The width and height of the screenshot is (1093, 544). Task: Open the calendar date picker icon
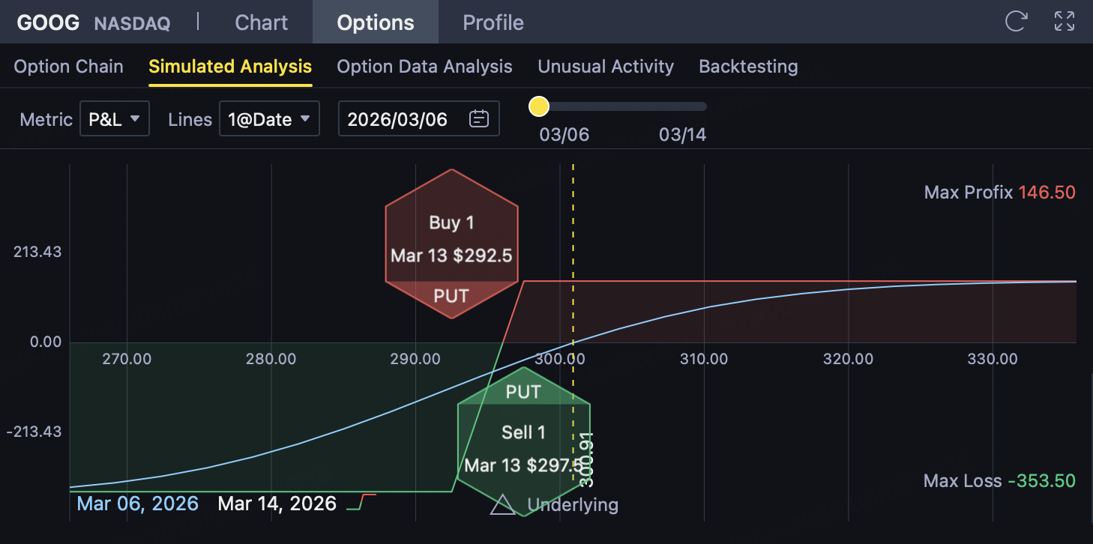click(x=479, y=118)
